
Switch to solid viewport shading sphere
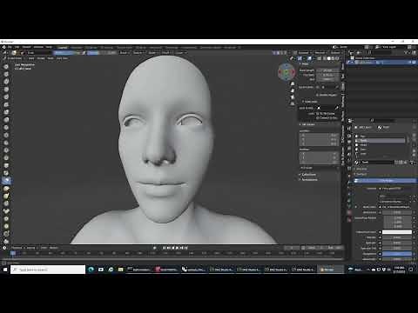(329, 58)
